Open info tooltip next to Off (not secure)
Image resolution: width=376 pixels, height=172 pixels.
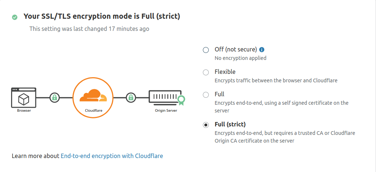pyautogui.click(x=262, y=50)
